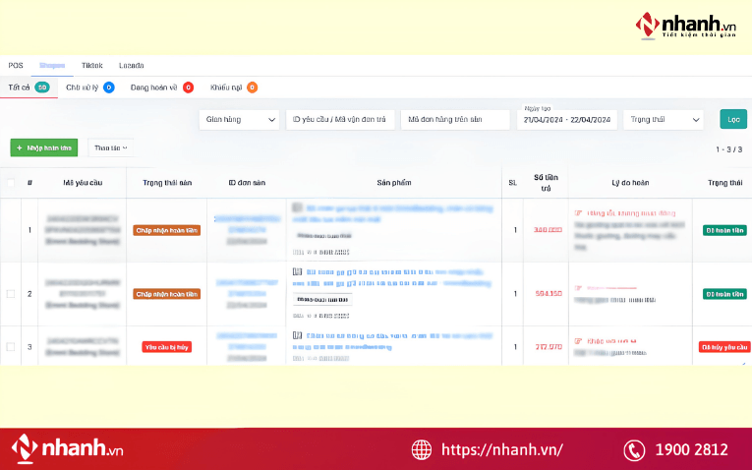This screenshot has height=470, width=752.
Task: Open the Gian hàng dropdown
Action: (x=239, y=119)
